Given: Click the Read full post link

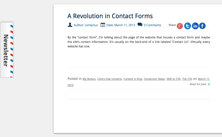Looking at the screenshot, I should point(198,84).
